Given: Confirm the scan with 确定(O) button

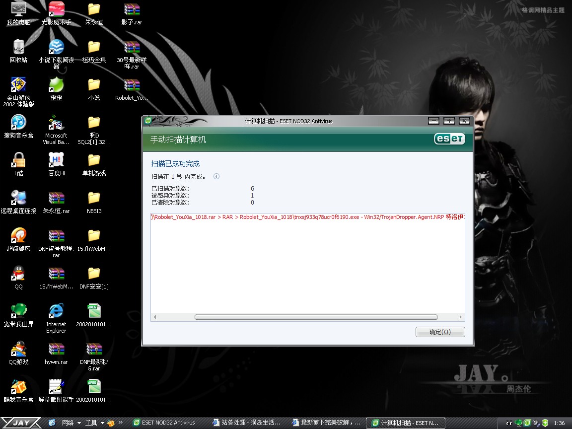Looking at the screenshot, I should pyautogui.click(x=440, y=332).
